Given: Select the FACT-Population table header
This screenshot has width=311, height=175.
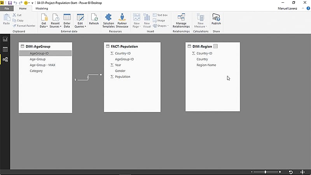Looking at the screenshot, I should click(132, 46).
